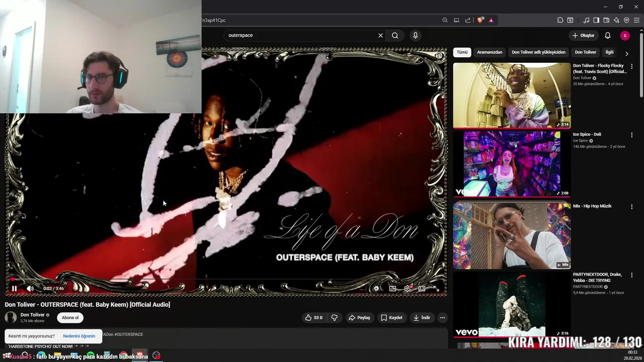Screen dimensions: 644x362
Task: Open Flocky Flocky video thumbnail
Action: pyautogui.click(x=512, y=95)
